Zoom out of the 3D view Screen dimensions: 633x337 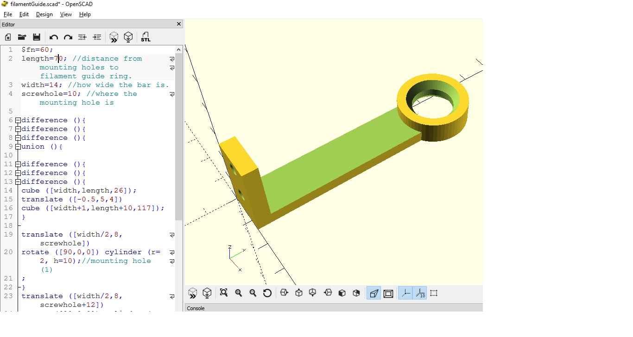point(253,293)
